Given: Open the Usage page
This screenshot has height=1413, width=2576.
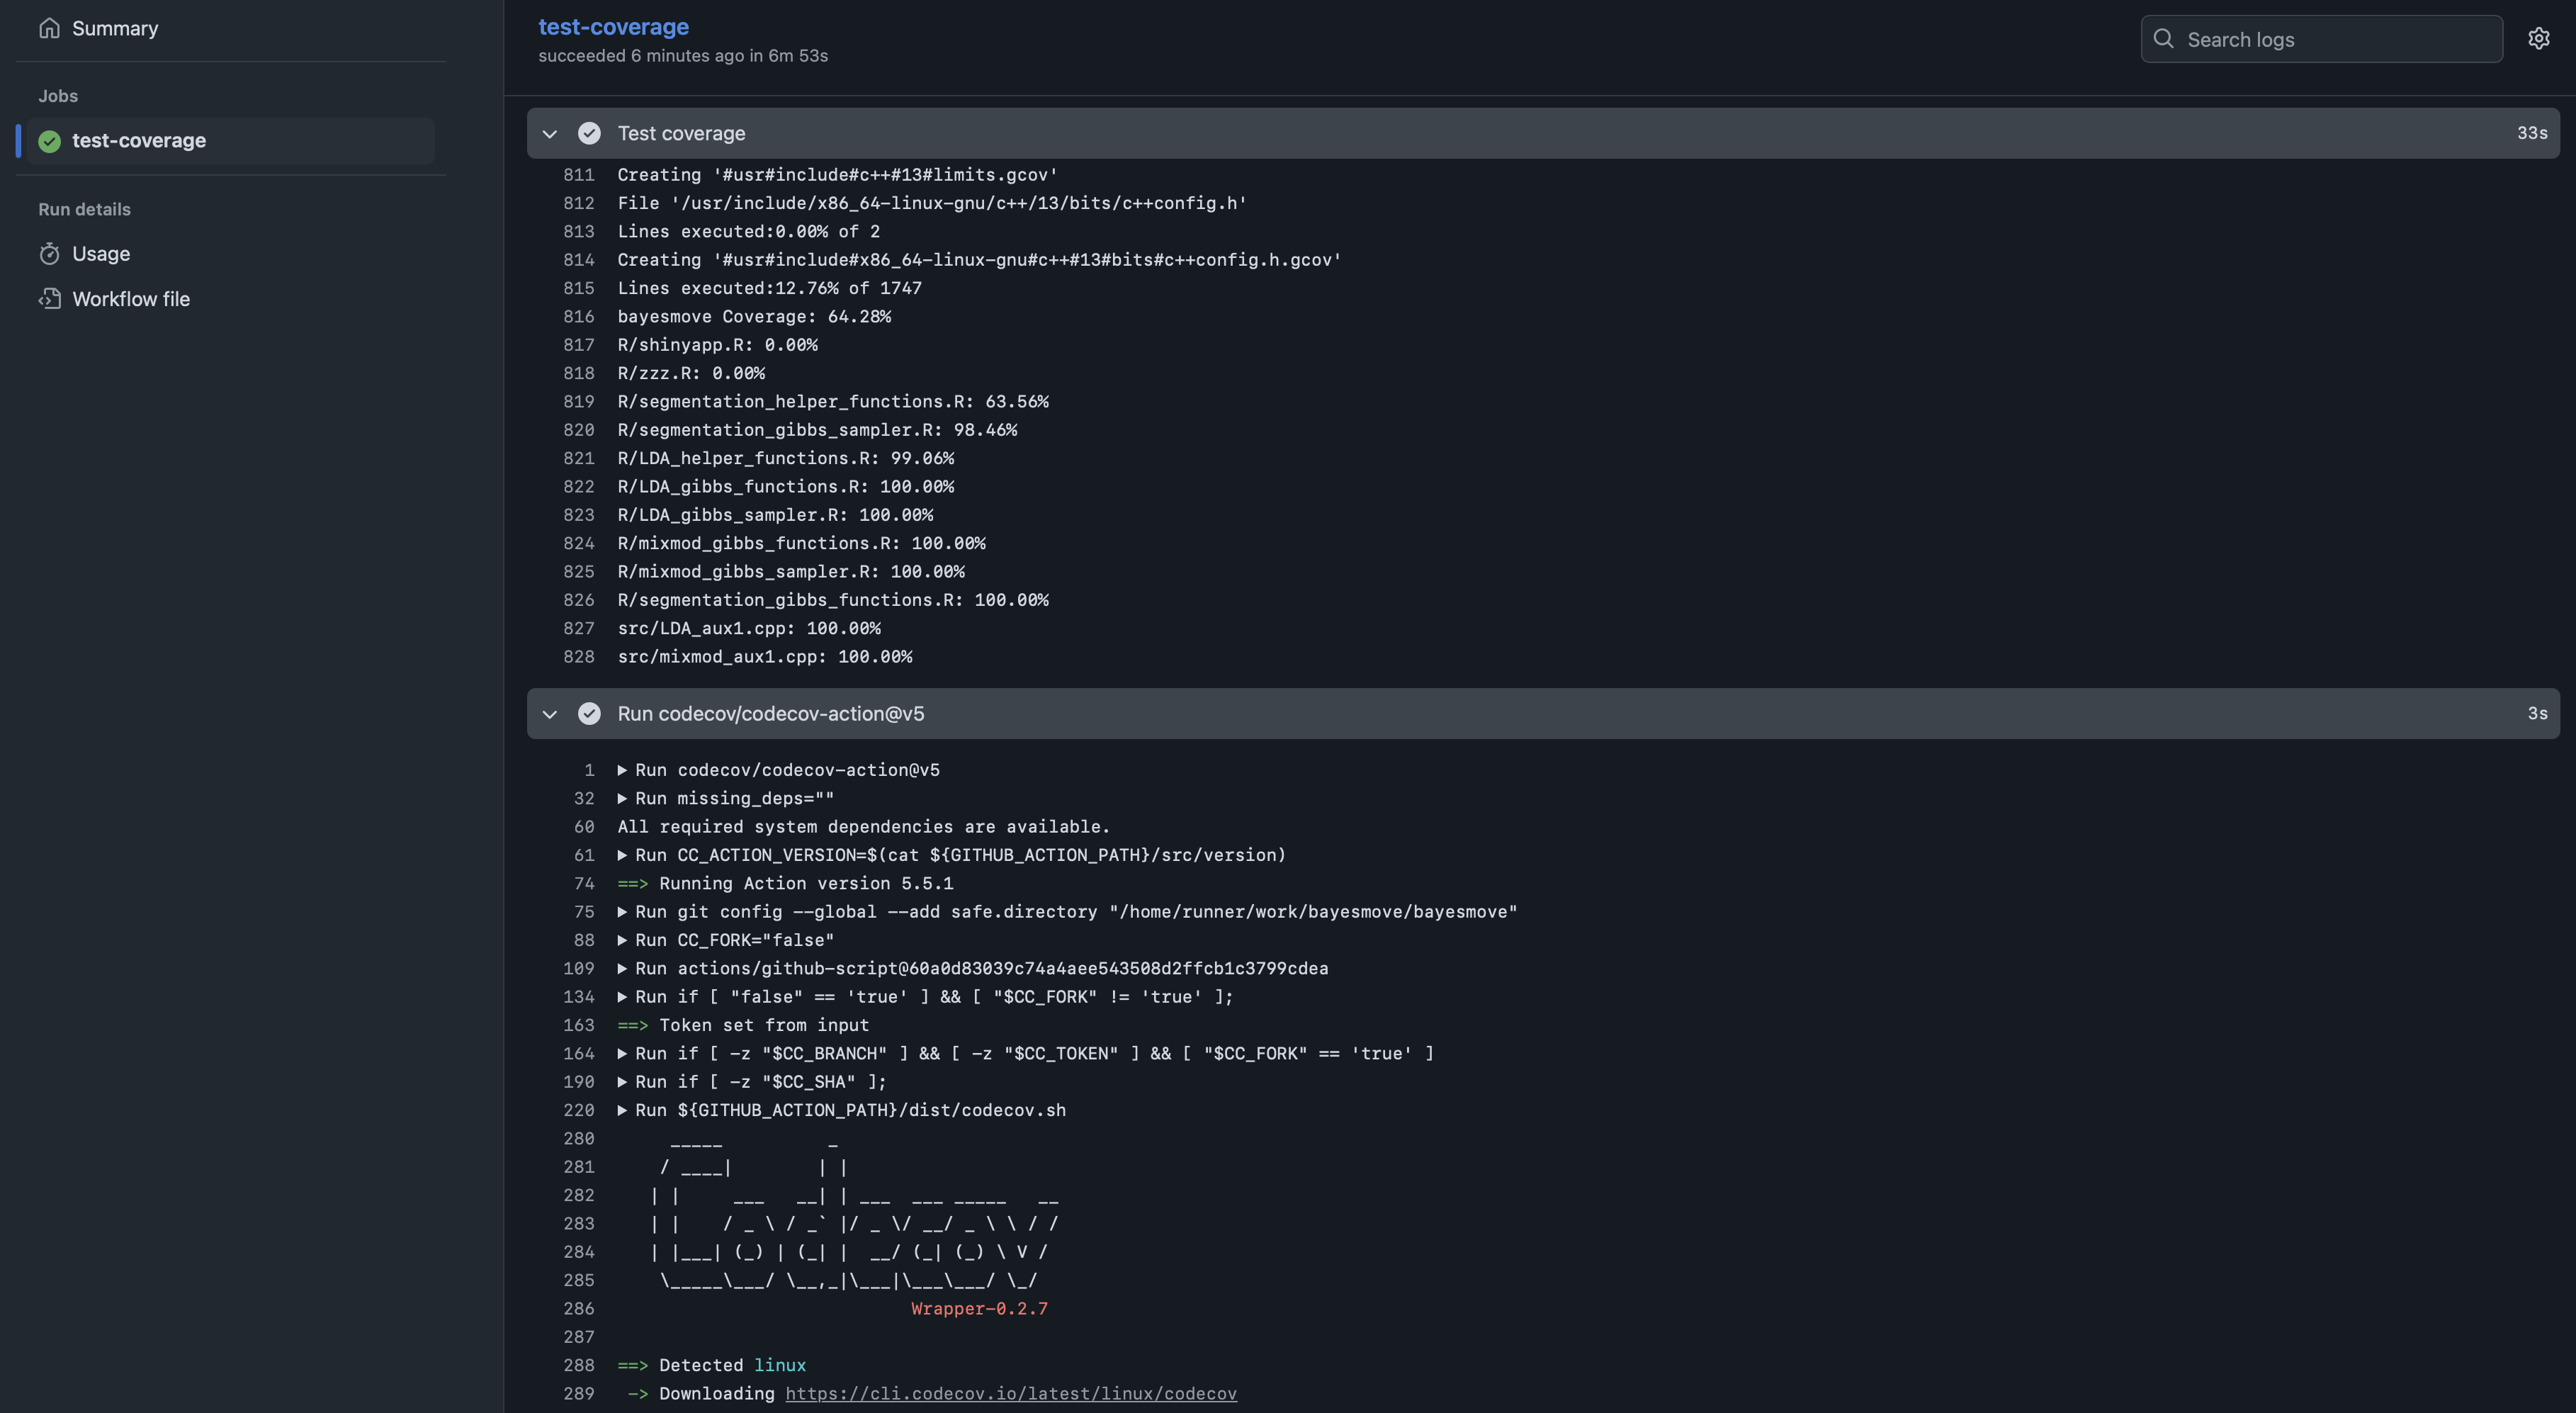Looking at the screenshot, I should coord(101,254).
